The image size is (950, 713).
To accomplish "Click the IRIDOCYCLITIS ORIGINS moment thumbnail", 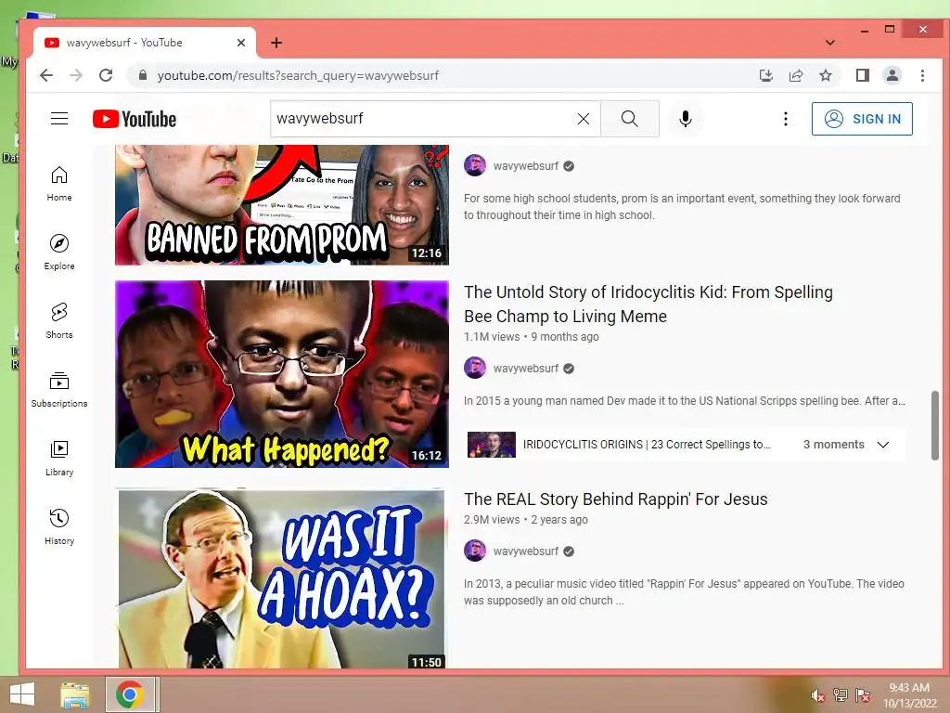I will 492,445.
